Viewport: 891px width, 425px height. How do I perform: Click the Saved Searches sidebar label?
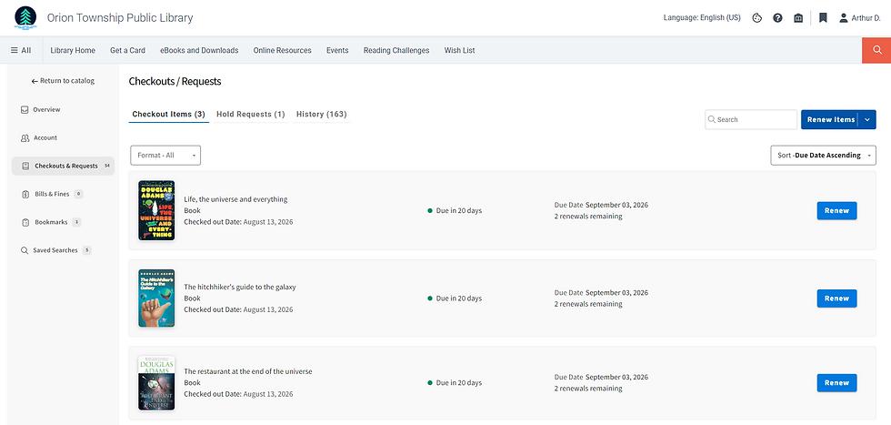(55, 250)
